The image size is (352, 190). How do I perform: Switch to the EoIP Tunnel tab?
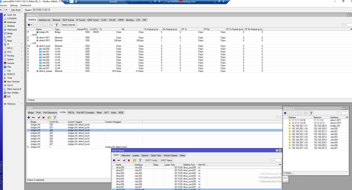tap(68, 20)
